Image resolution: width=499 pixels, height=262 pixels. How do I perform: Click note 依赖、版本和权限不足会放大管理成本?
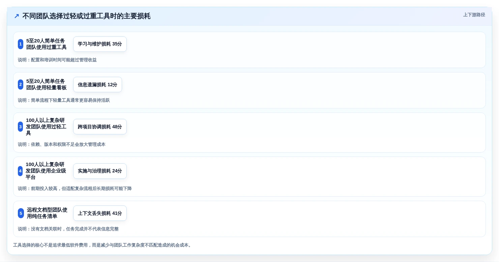pyautogui.click(x=62, y=144)
